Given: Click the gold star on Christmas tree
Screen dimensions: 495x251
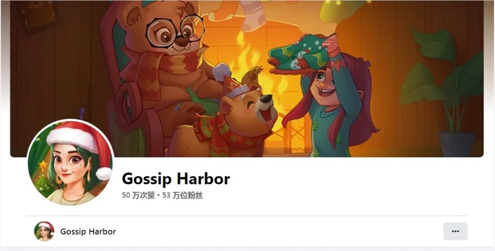Looking at the screenshot, I should pos(43,166).
